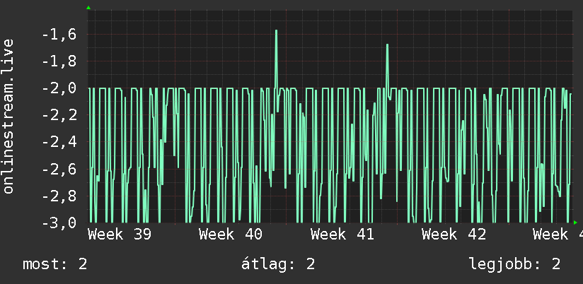Image resolution: width=583 pixels, height=284 pixels.
Task: Click the second spike peak after Week 41
Action: tap(387, 45)
